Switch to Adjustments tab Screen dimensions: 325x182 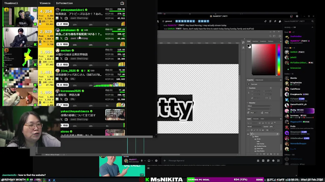point(259,80)
